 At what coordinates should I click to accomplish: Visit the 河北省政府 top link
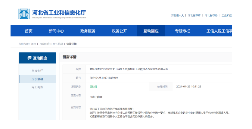194,15
